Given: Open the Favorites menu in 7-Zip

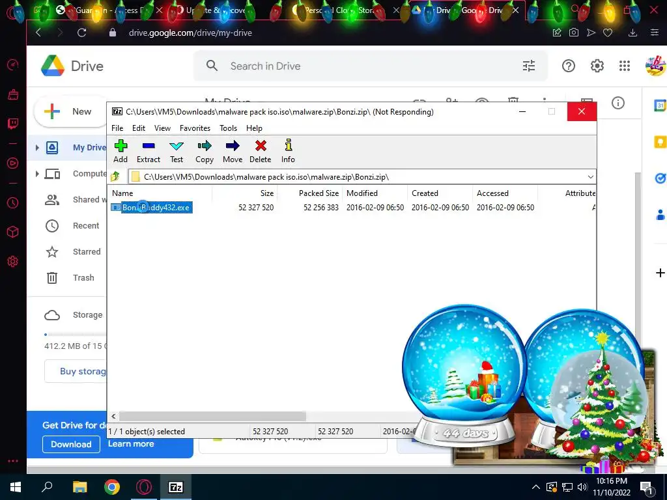Looking at the screenshot, I should pos(195,128).
